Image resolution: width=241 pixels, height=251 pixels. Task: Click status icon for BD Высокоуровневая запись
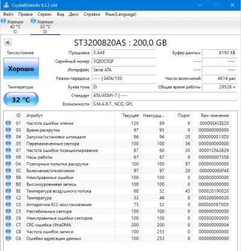click(x=8, y=184)
